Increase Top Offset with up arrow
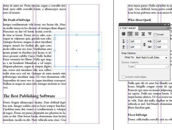172x130 pixels. point(128,40)
